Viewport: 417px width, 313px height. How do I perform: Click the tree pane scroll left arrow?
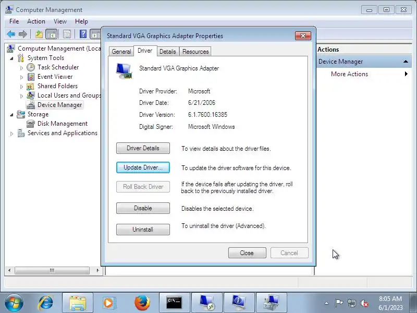[9, 270]
